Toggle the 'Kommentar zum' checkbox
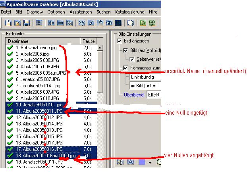 (126, 68)
